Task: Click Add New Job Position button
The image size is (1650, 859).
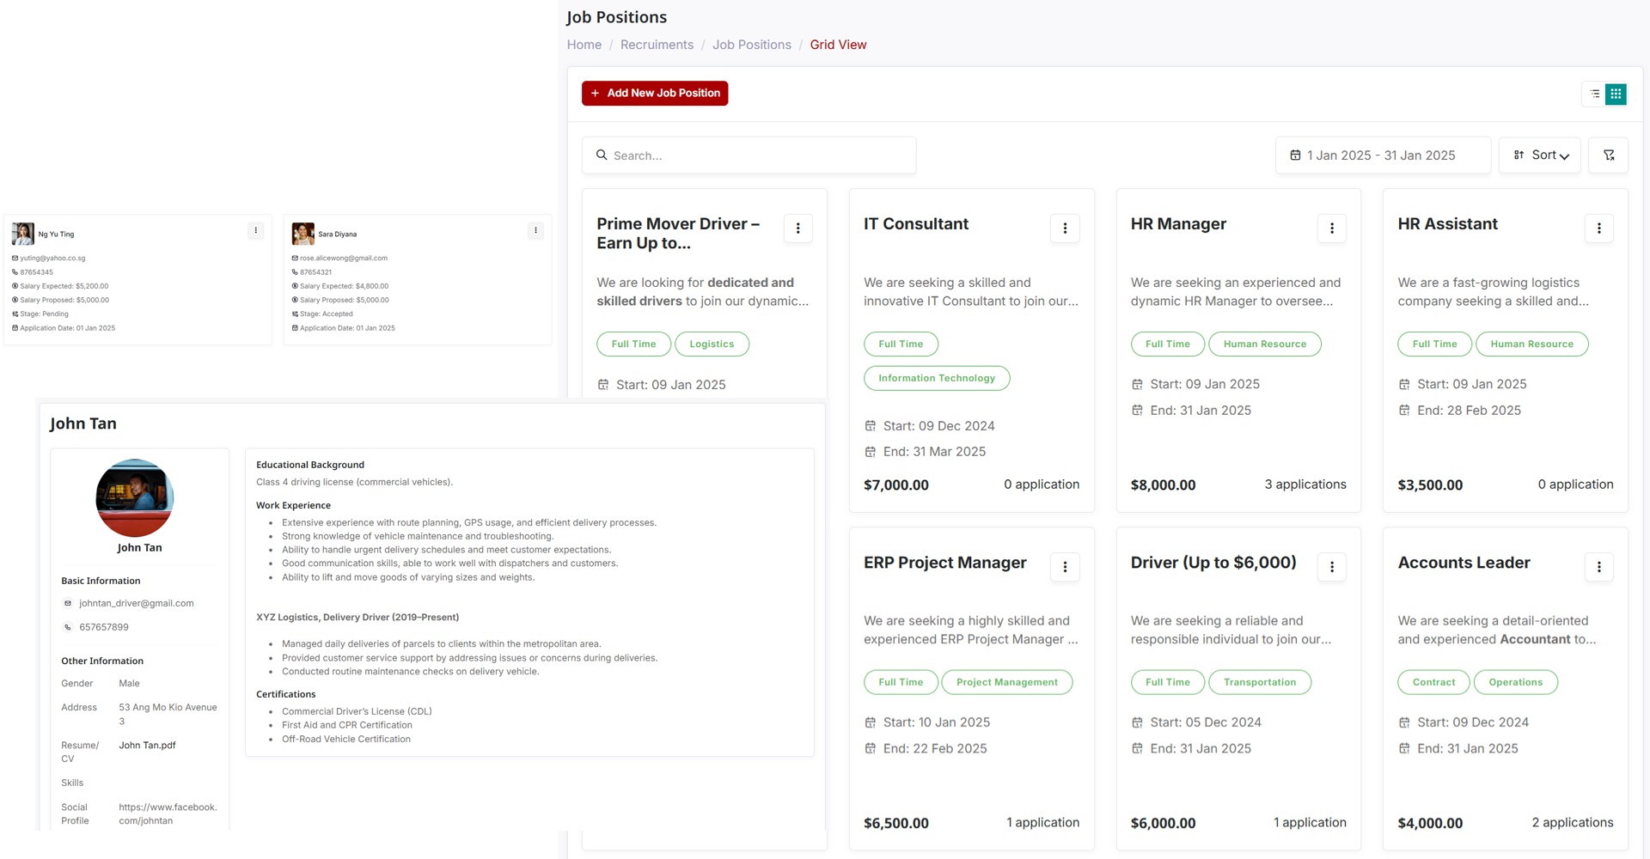Action: pyautogui.click(x=655, y=94)
